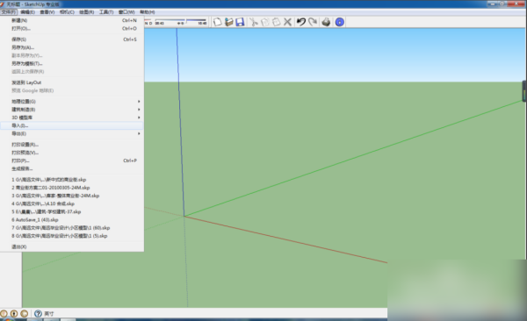Screen dimensions: 527x321
Task: Click the Cut scissors icon
Action: [254, 22]
